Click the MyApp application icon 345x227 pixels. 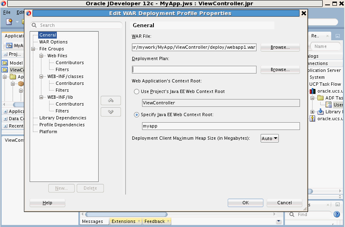[x=9, y=45]
